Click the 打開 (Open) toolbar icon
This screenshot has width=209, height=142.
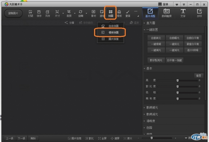pos(30,14)
